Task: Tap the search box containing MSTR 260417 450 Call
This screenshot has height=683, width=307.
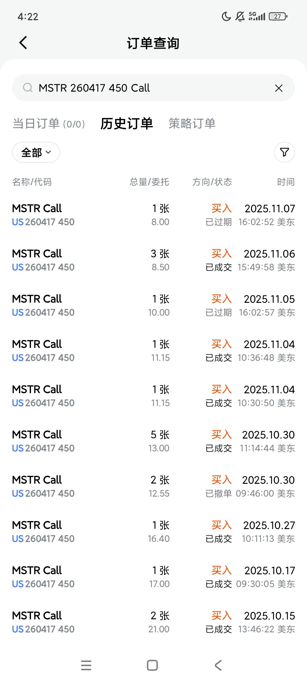Action: coord(153,88)
